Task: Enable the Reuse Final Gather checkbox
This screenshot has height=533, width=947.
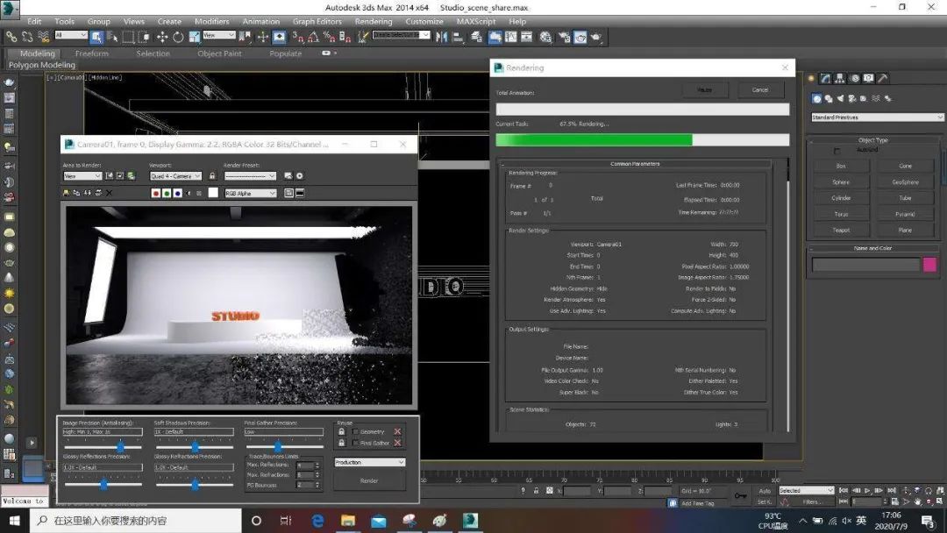Action: [355, 443]
